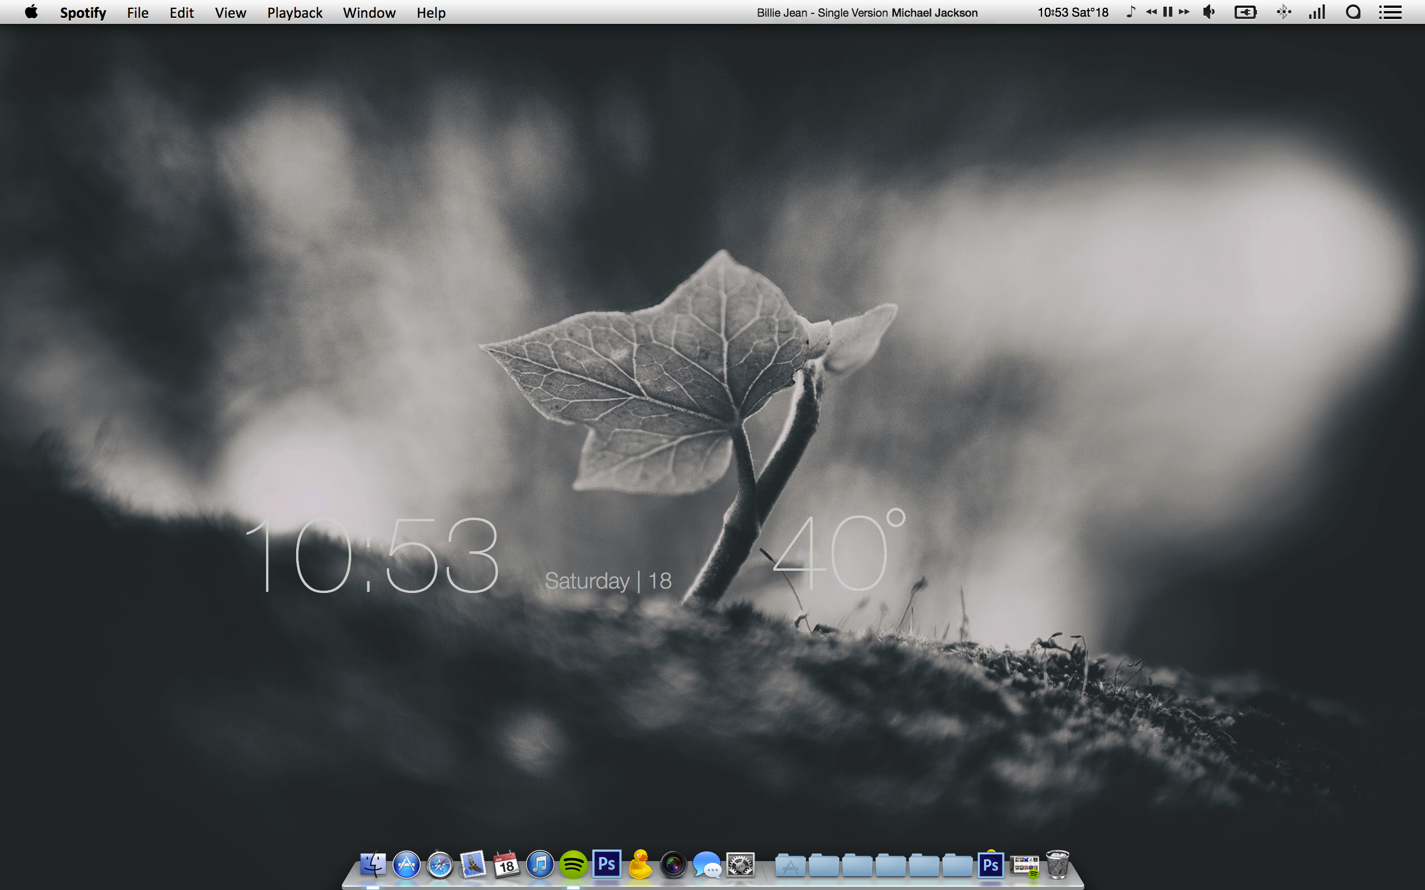Open Safari compass icon in dock
This screenshot has height=890, width=1425.
coord(440,866)
